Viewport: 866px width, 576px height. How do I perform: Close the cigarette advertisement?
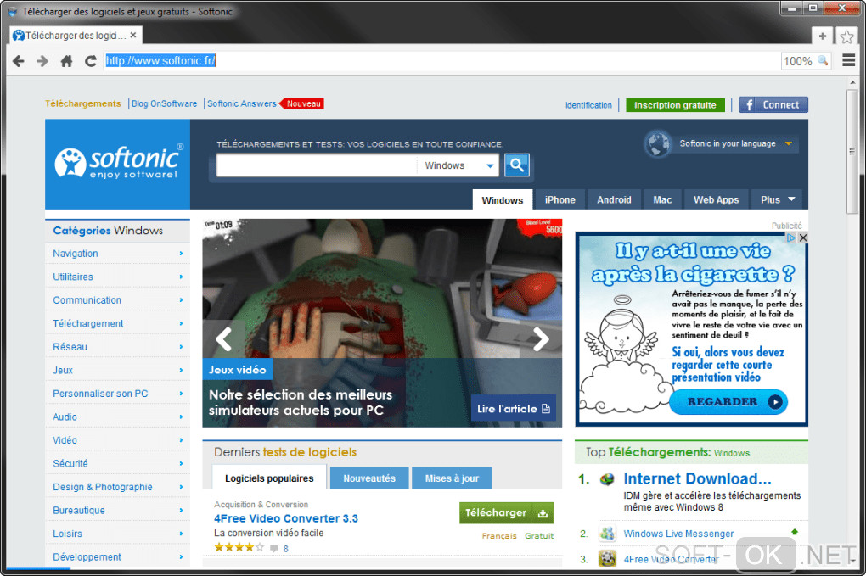point(803,238)
